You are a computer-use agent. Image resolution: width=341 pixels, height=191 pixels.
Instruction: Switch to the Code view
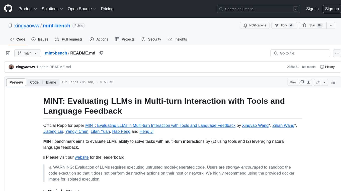pos(34,82)
